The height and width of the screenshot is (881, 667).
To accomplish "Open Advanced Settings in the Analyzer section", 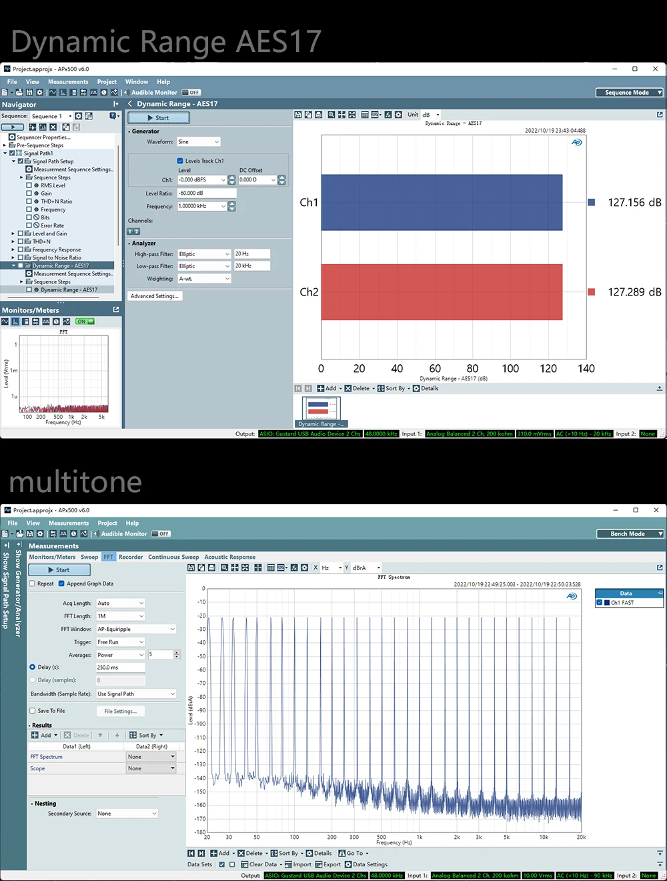I will click(155, 296).
